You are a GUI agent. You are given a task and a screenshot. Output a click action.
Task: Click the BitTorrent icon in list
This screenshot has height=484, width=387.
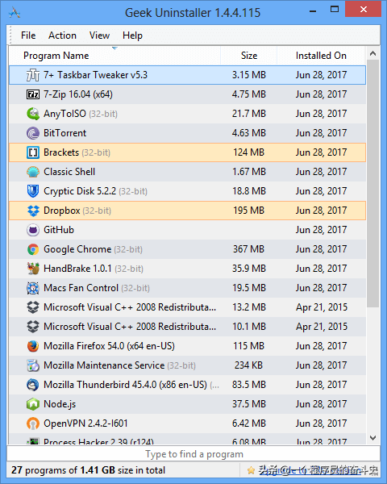pyautogui.click(x=33, y=133)
